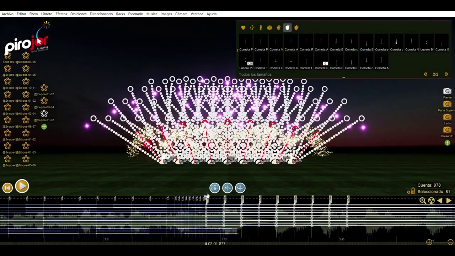Click the radiation symbol icon on timeline
The height and width of the screenshot is (256, 455).
tap(431, 201)
